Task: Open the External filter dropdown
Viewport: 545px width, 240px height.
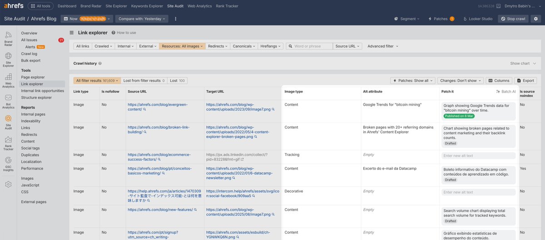Action: (x=148, y=46)
